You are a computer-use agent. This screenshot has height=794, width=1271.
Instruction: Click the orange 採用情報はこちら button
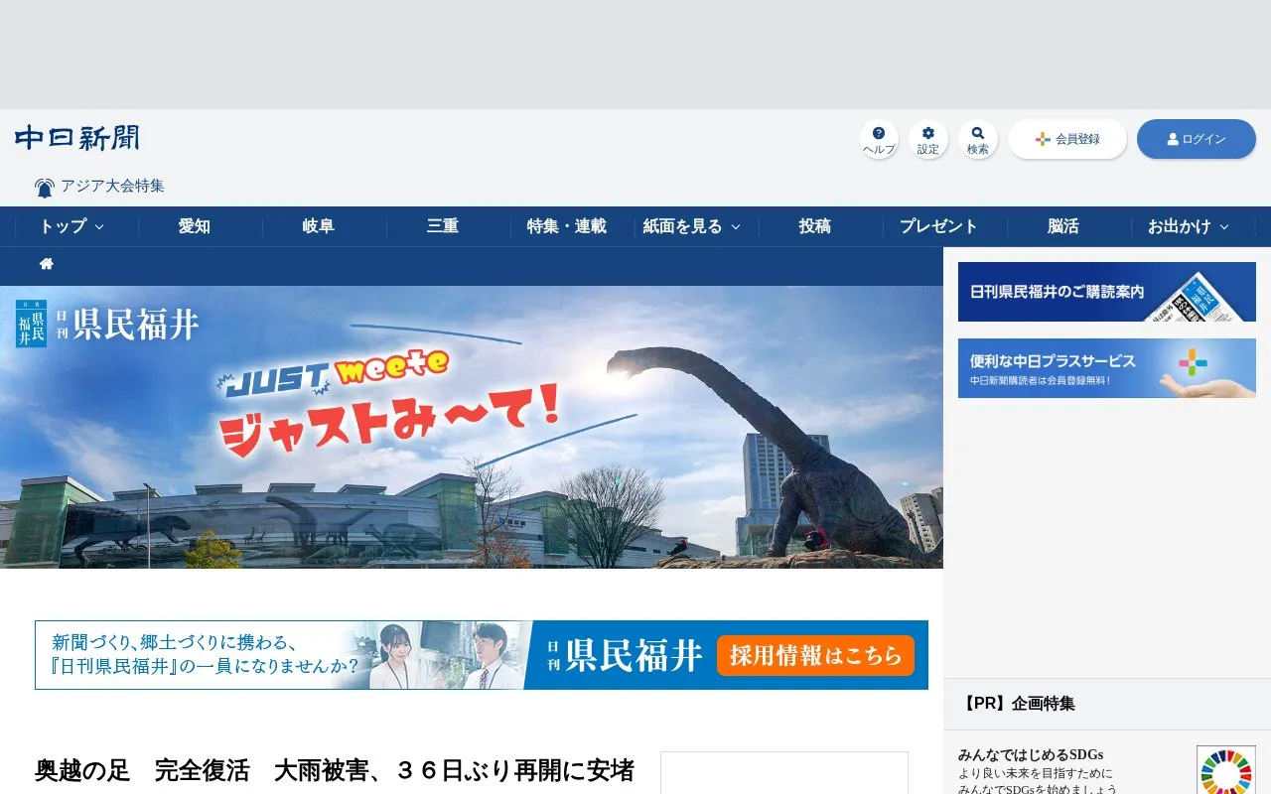click(x=815, y=655)
